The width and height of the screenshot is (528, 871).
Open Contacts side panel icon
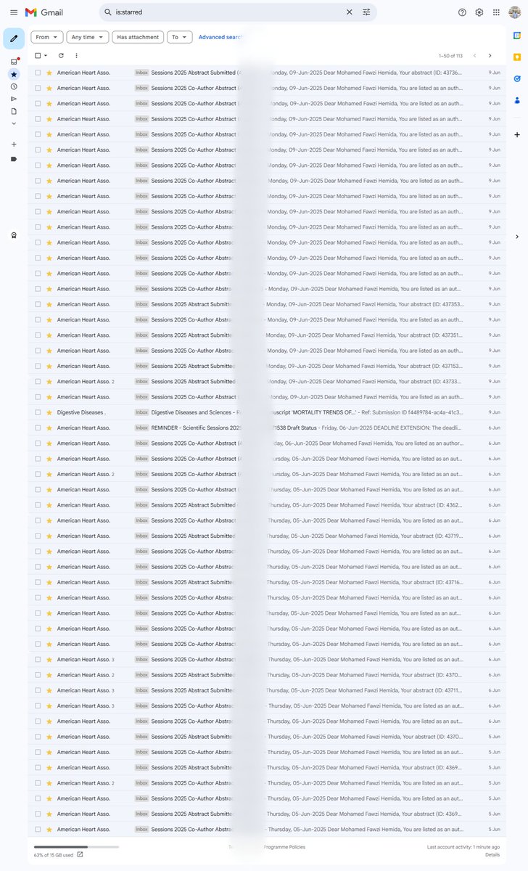pyautogui.click(x=516, y=100)
